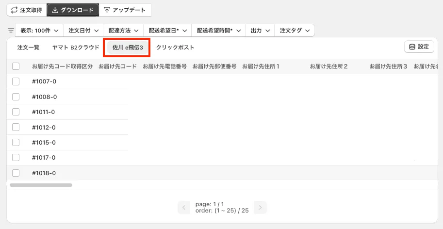Go to the previous page arrow

pyautogui.click(x=184, y=208)
